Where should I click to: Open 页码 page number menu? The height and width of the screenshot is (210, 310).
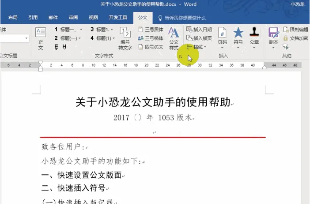[222, 38]
